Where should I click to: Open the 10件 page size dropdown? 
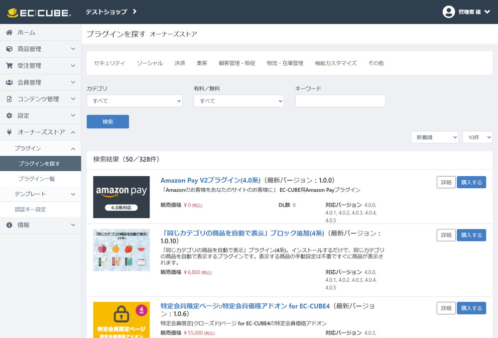[x=478, y=137]
